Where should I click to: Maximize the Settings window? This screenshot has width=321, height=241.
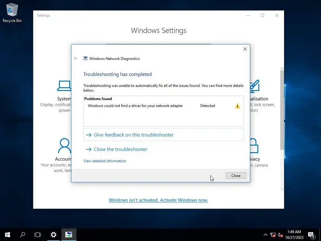pos(262,15)
